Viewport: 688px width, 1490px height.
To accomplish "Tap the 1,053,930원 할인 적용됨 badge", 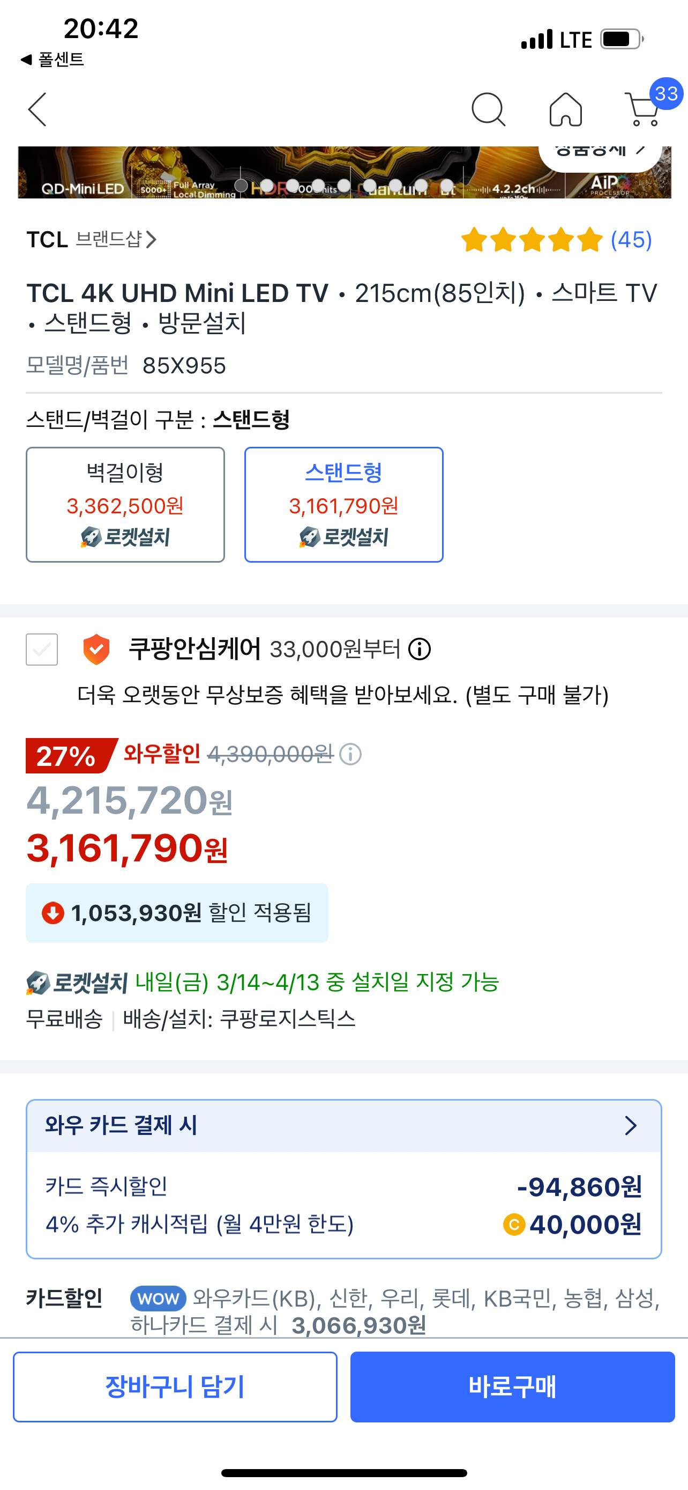I will pos(177,913).
